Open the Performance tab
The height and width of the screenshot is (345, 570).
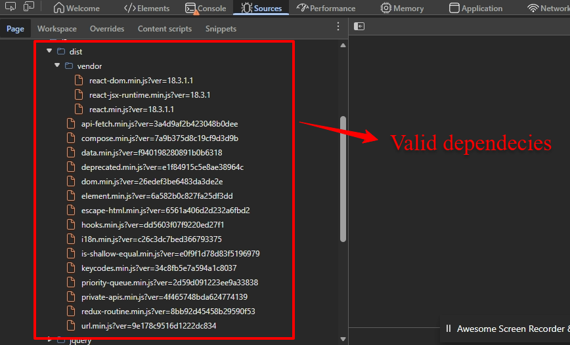pyautogui.click(x=326, y=8)
